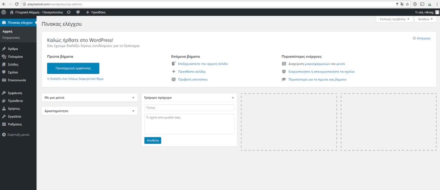This screenshot has width=440, height=190.
Task: Click the brush icon for Εμφάνιση
Action: 4,93
